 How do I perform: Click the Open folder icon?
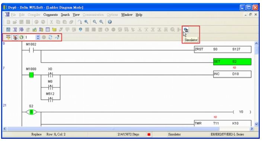tap(15, 22)
